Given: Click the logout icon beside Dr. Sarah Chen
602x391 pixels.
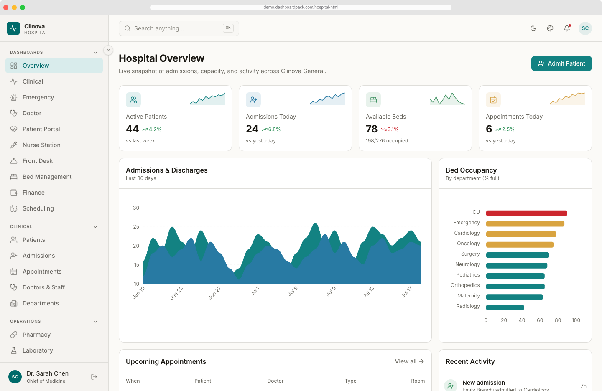Looking at the screenshot, I should 94,377.
